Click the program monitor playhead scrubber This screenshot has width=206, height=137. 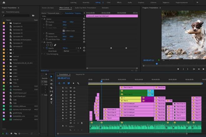[157, 64]
